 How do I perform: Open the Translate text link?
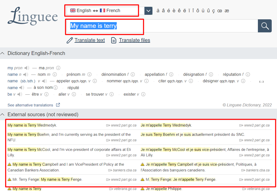[90, 40]
